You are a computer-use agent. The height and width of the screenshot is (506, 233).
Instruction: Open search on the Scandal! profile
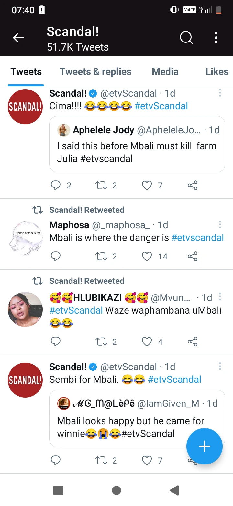click(186, 38)
